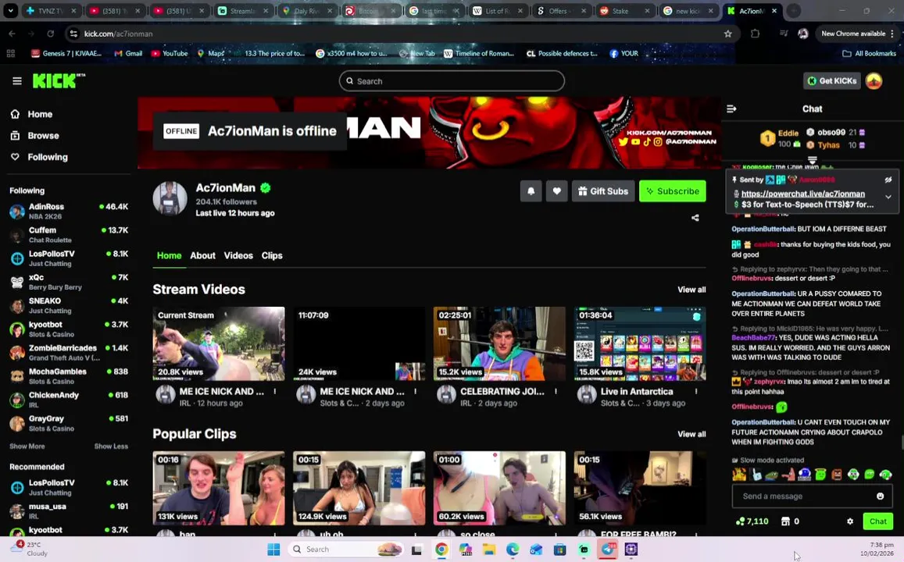Screen dimensions: 904x562
Task: Open the powerchat.live/ac7ionman link
Action: point(802,194)
